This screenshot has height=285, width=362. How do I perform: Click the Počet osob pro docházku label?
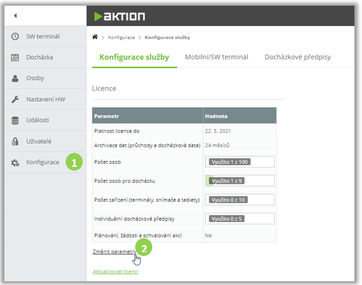[x=124, y=181]
